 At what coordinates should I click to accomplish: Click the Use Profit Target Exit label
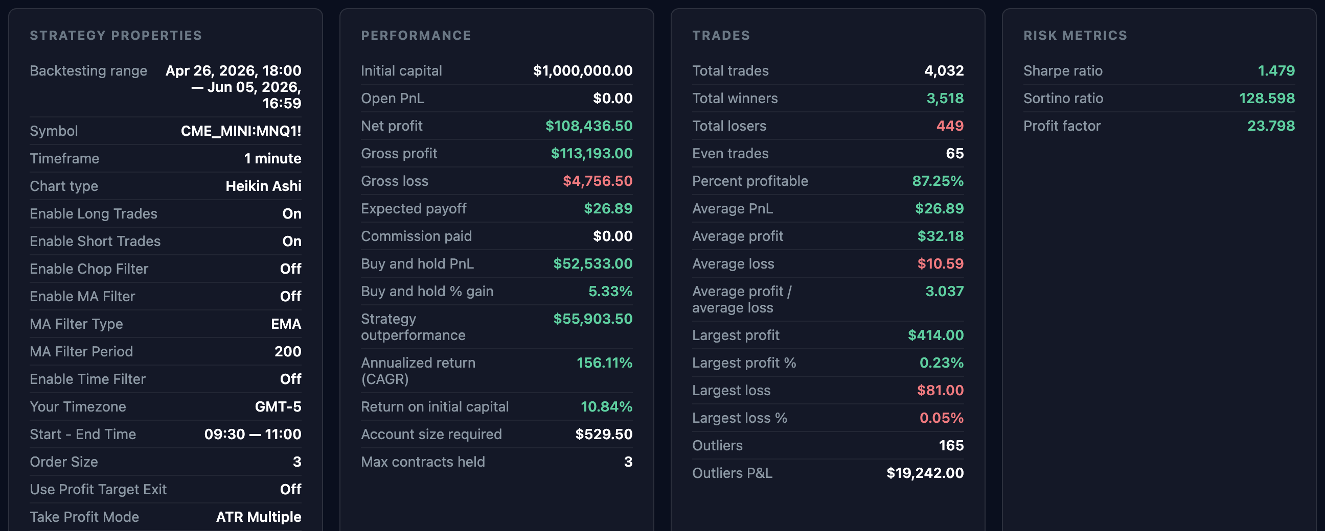(98, 490)
